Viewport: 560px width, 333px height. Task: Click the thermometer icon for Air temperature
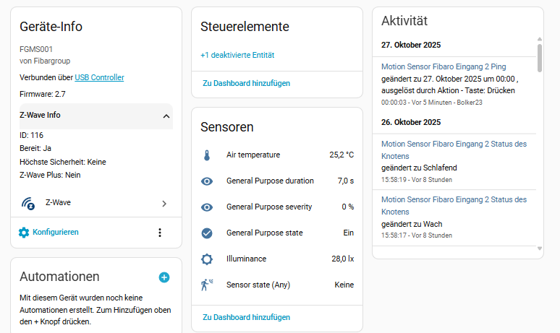coord(207,155)
